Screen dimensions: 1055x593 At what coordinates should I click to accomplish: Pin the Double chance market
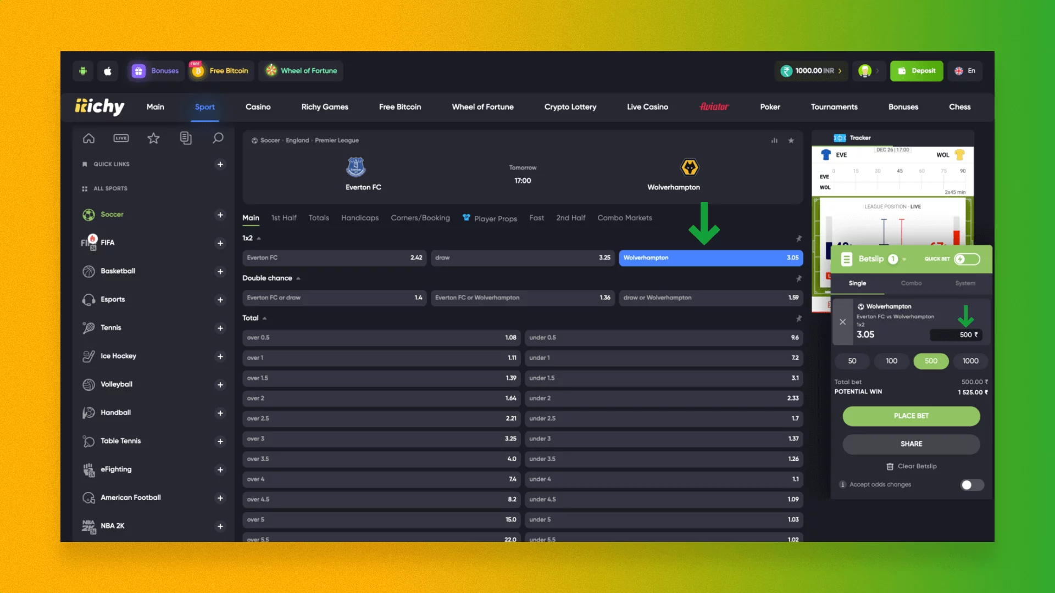[x=798, y=278]
